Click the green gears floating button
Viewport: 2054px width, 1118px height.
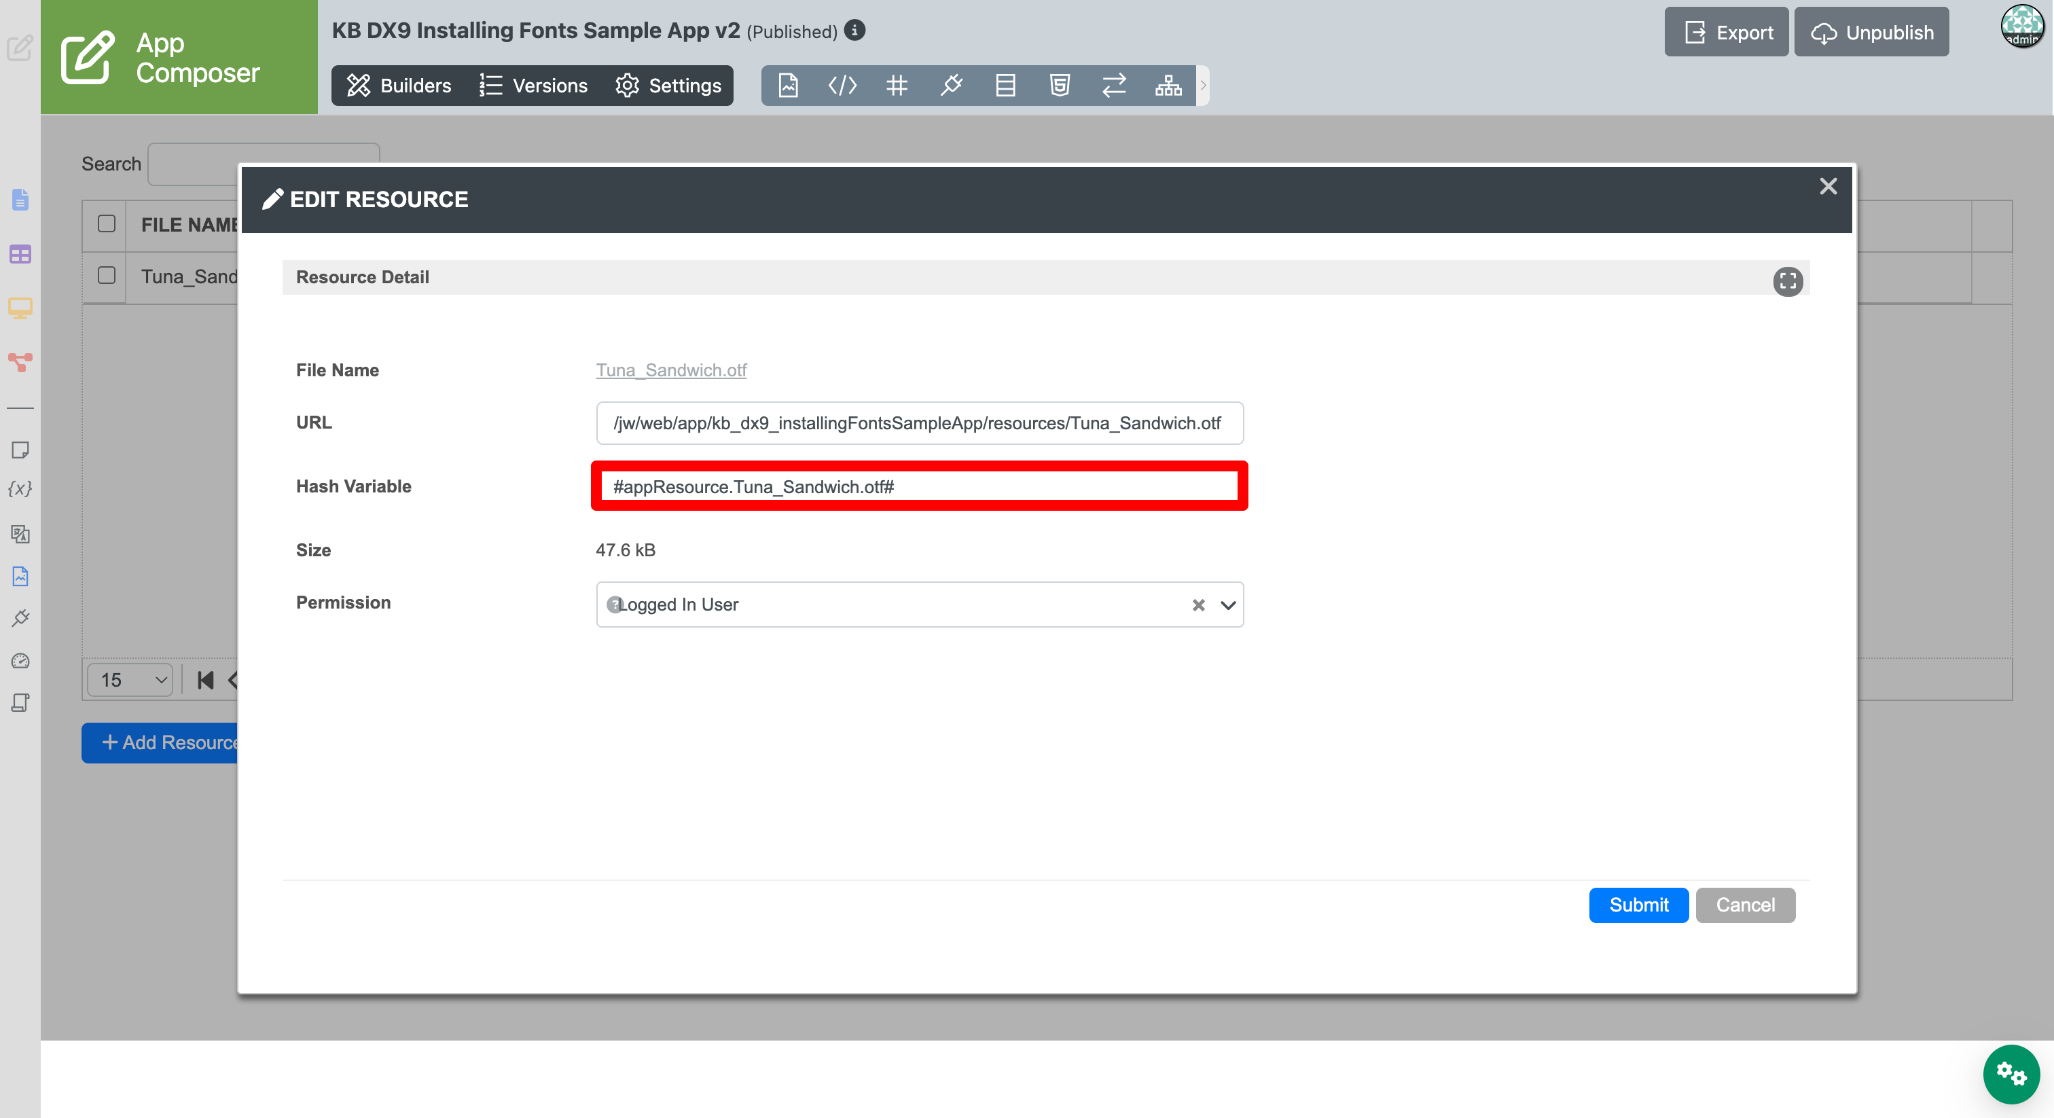pos(2011,1073)
